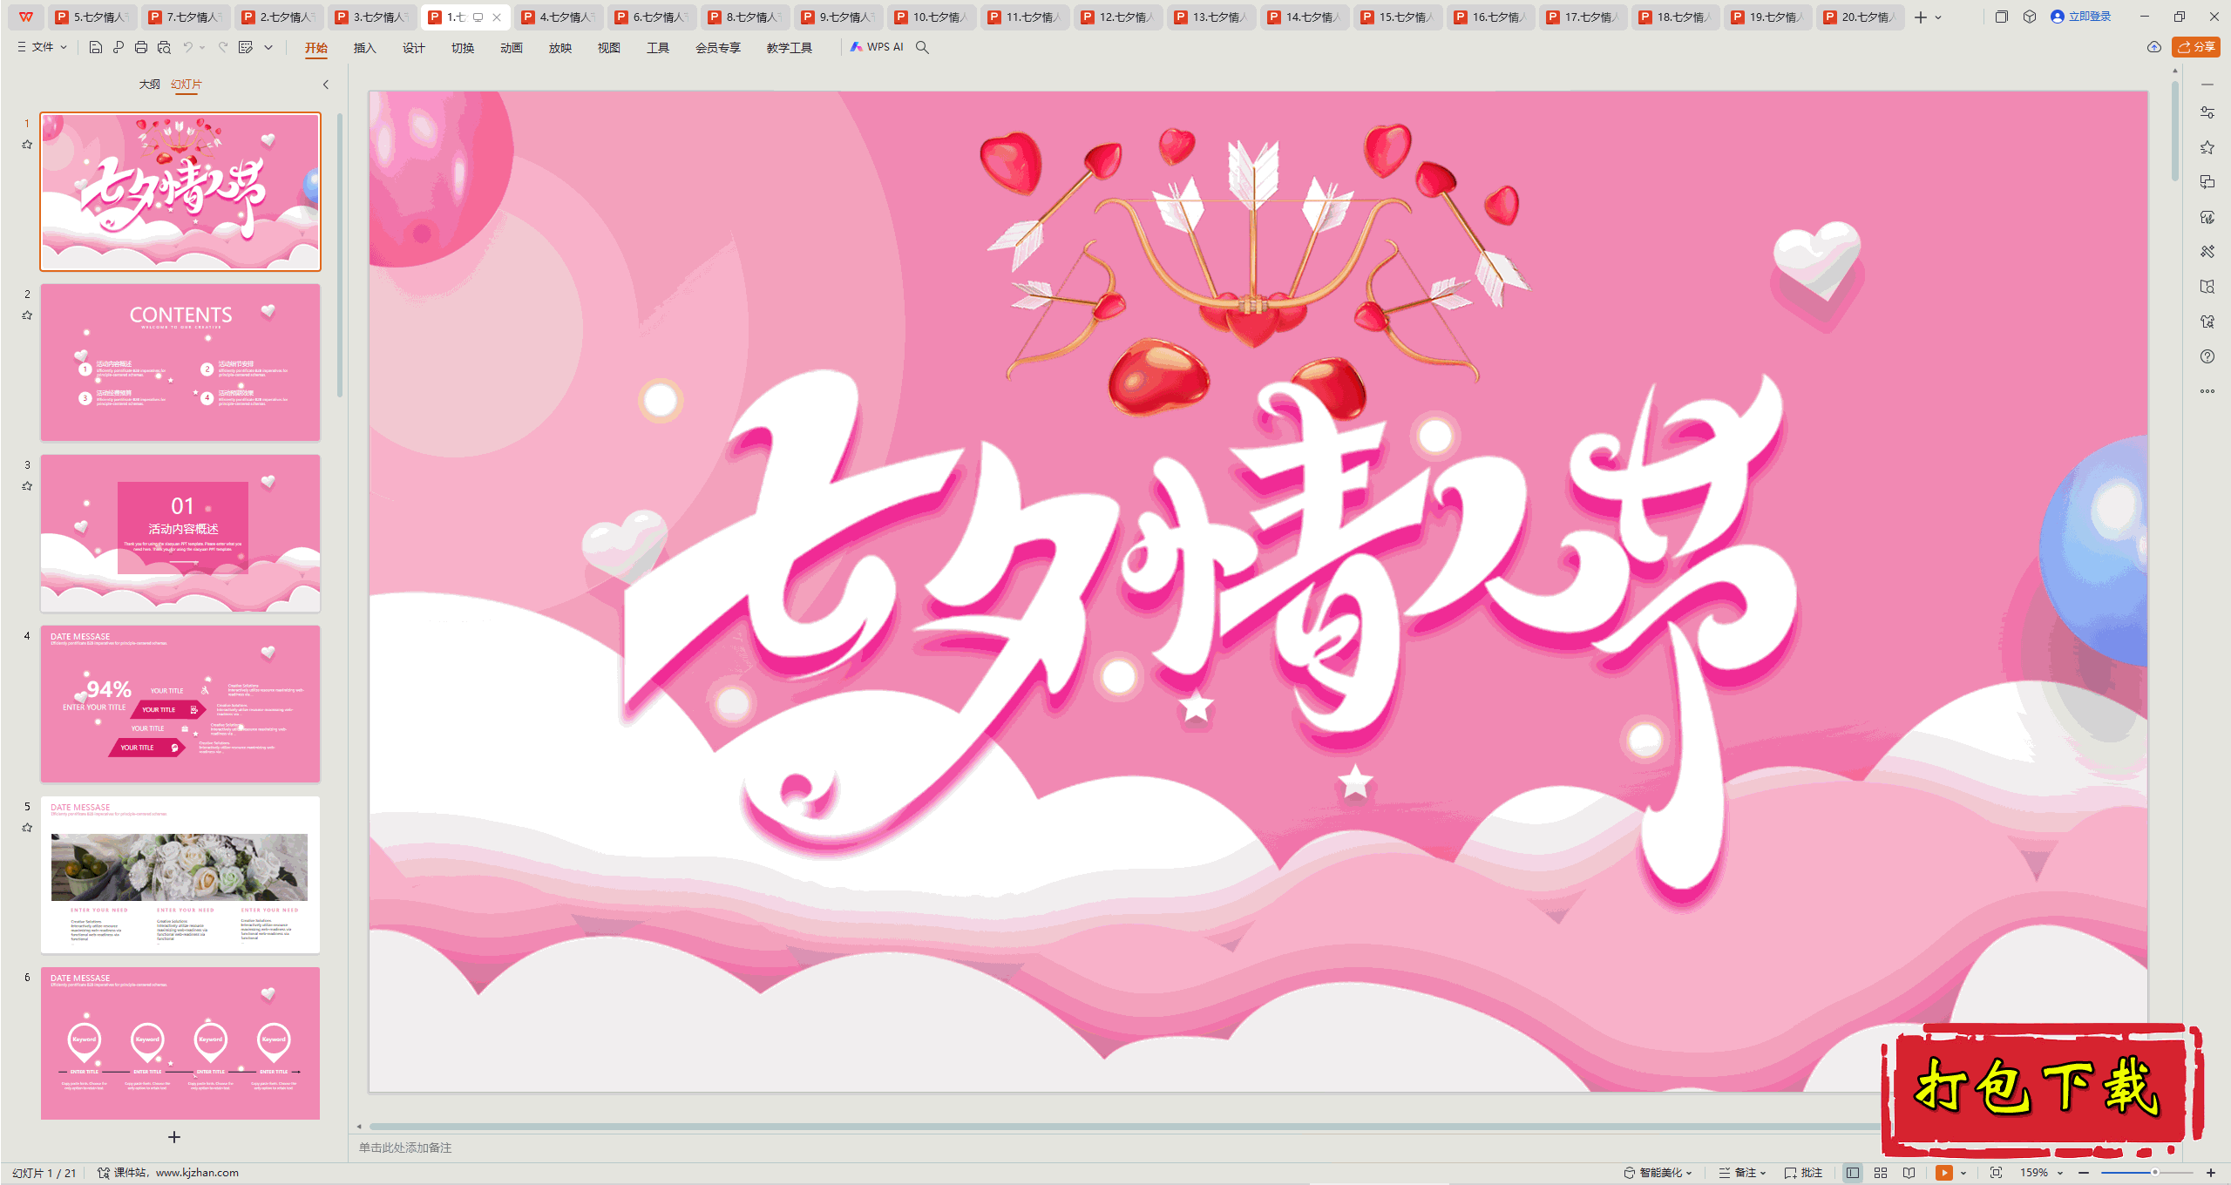Open slideshow options dropdown arrow
Viewport: 2231px width, 1185px height.
click(1963, 1173)
